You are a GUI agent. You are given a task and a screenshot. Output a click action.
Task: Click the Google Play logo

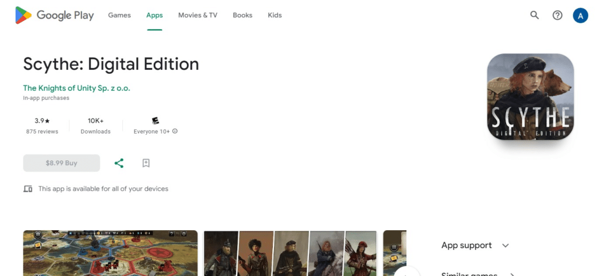tap(54, 15)
